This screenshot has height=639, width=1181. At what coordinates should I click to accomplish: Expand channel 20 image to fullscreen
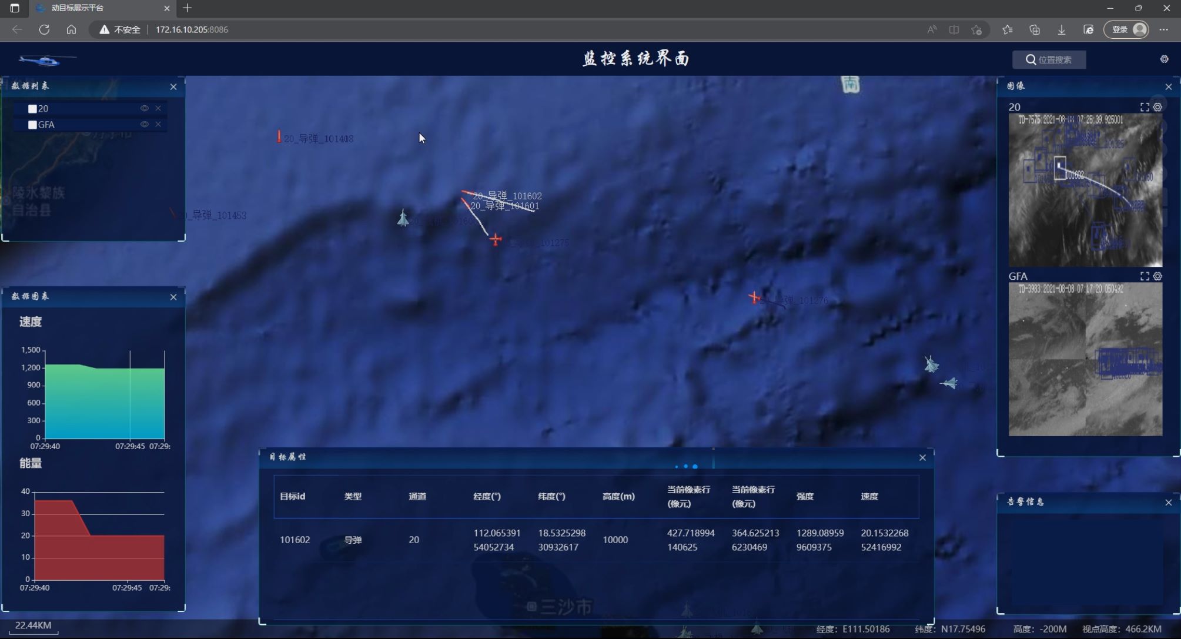[1144, 107]
